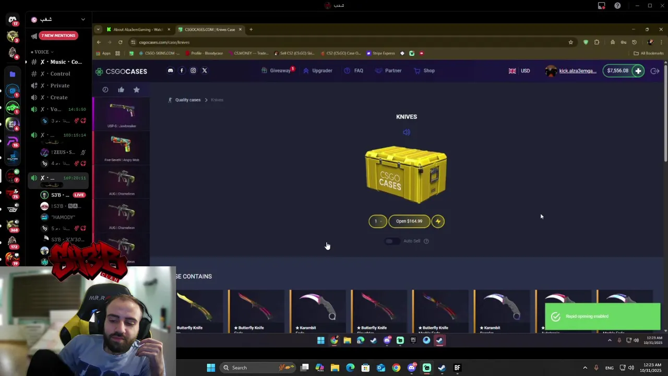The height and width of the screenshot is (376, 668).
Task: Open the BF app in the taskbar
Action: tap(457, 368)
